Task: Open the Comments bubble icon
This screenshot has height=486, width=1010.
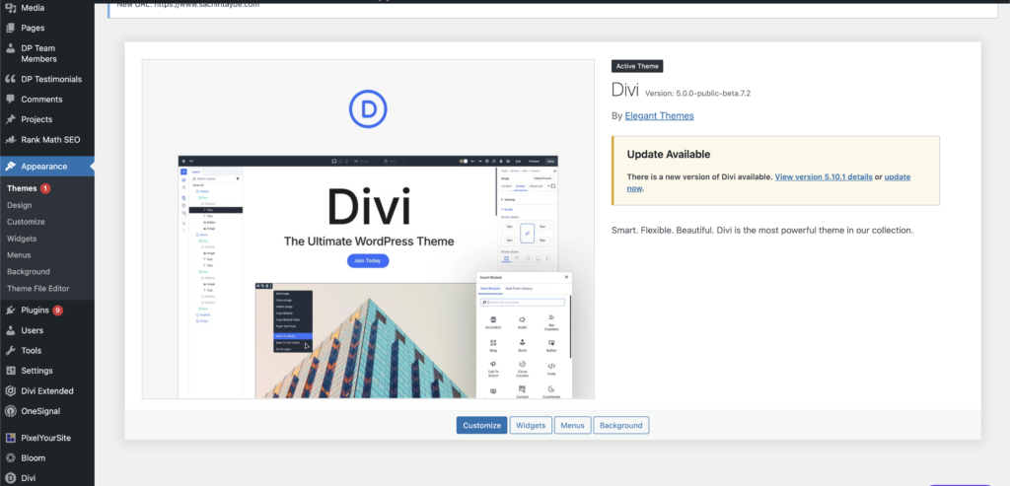Action: pos(10,100)
